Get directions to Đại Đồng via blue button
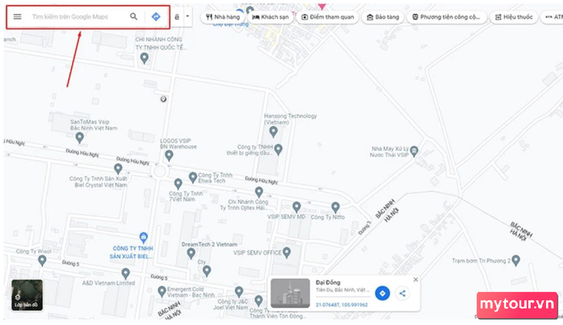The height and width of the screenshot is (325, 563). click(x=382, y=293)
